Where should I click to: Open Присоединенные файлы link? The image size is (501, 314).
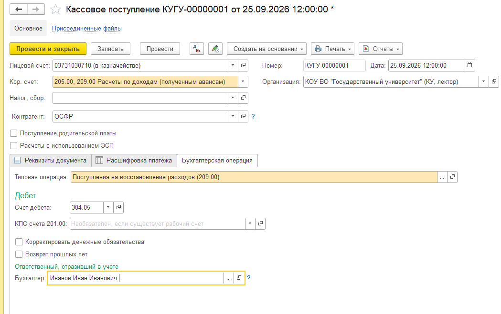[x=87, y=29]
